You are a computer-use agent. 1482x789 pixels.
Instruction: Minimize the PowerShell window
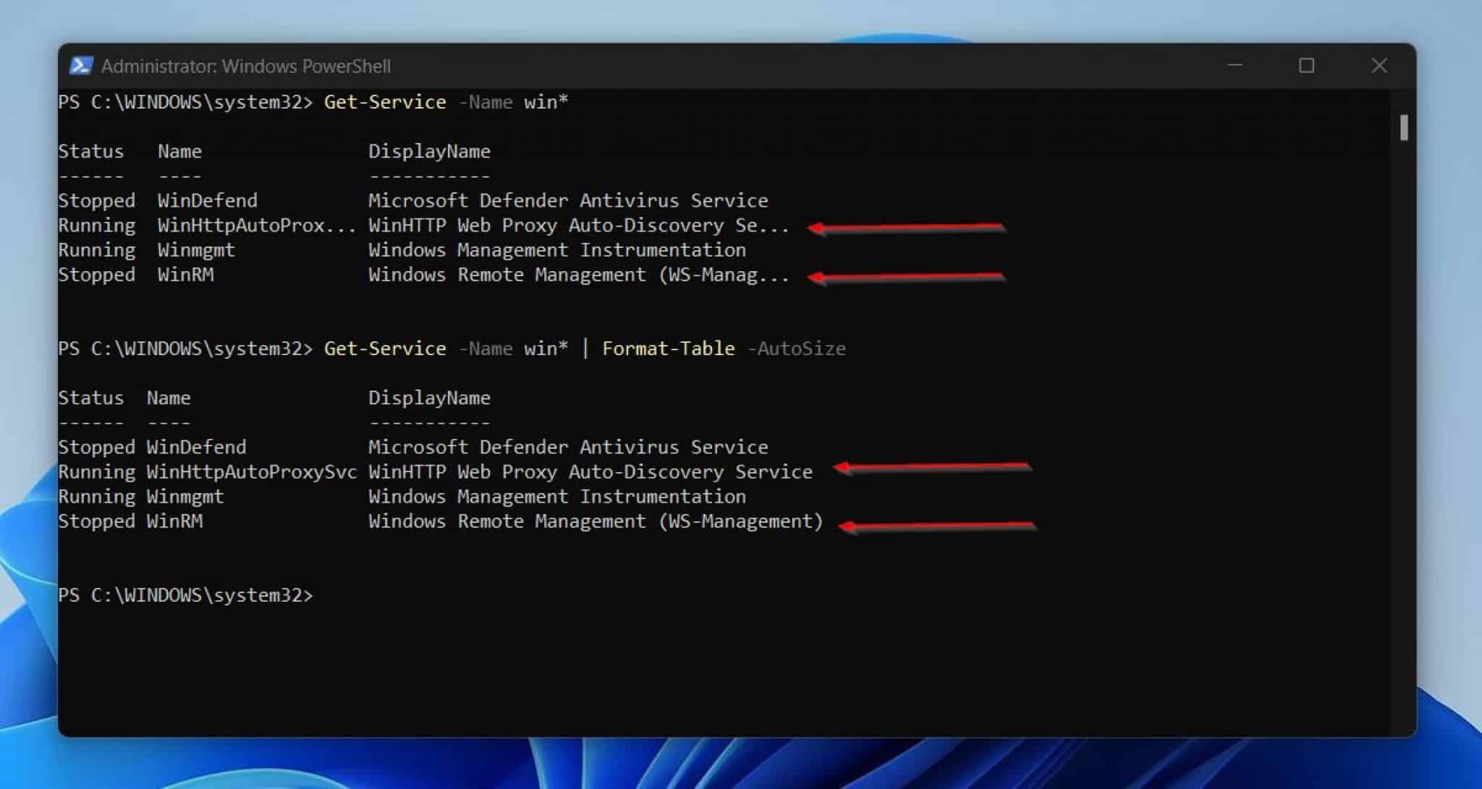tap(1235, 66)
